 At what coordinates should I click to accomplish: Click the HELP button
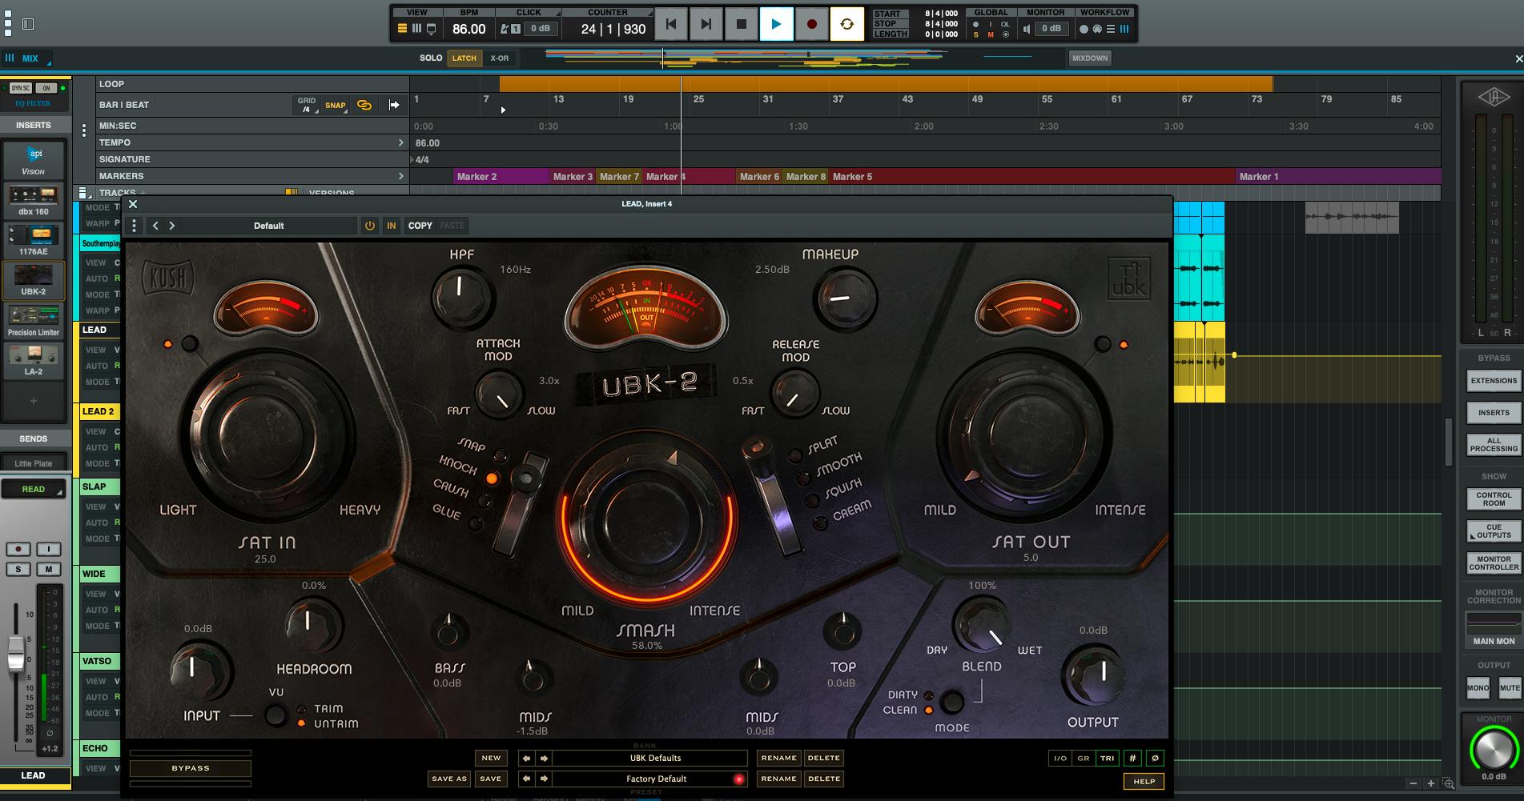tap(1144, 781)
